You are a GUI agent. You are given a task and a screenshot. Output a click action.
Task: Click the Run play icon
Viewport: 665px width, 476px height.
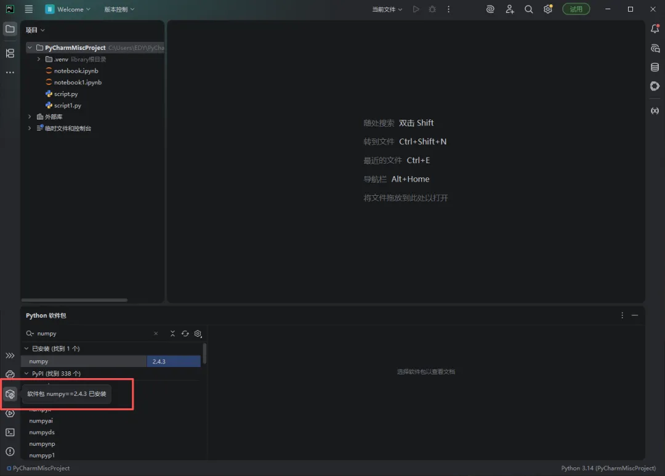[416, 9]
